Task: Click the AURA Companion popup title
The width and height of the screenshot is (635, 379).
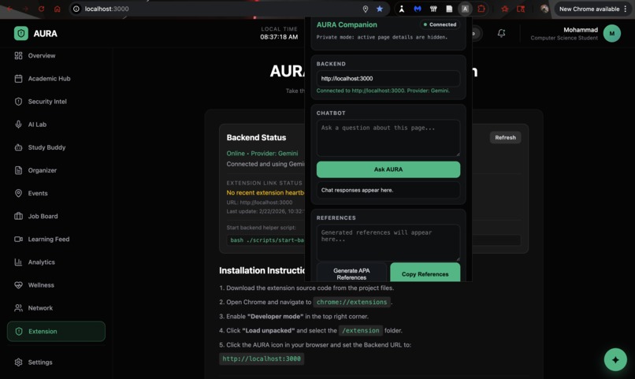Action: point(347,24)
